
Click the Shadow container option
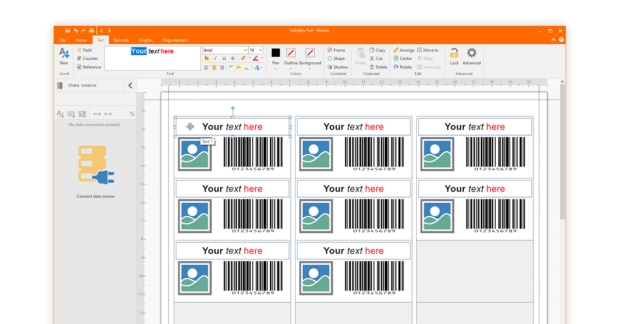338,67
